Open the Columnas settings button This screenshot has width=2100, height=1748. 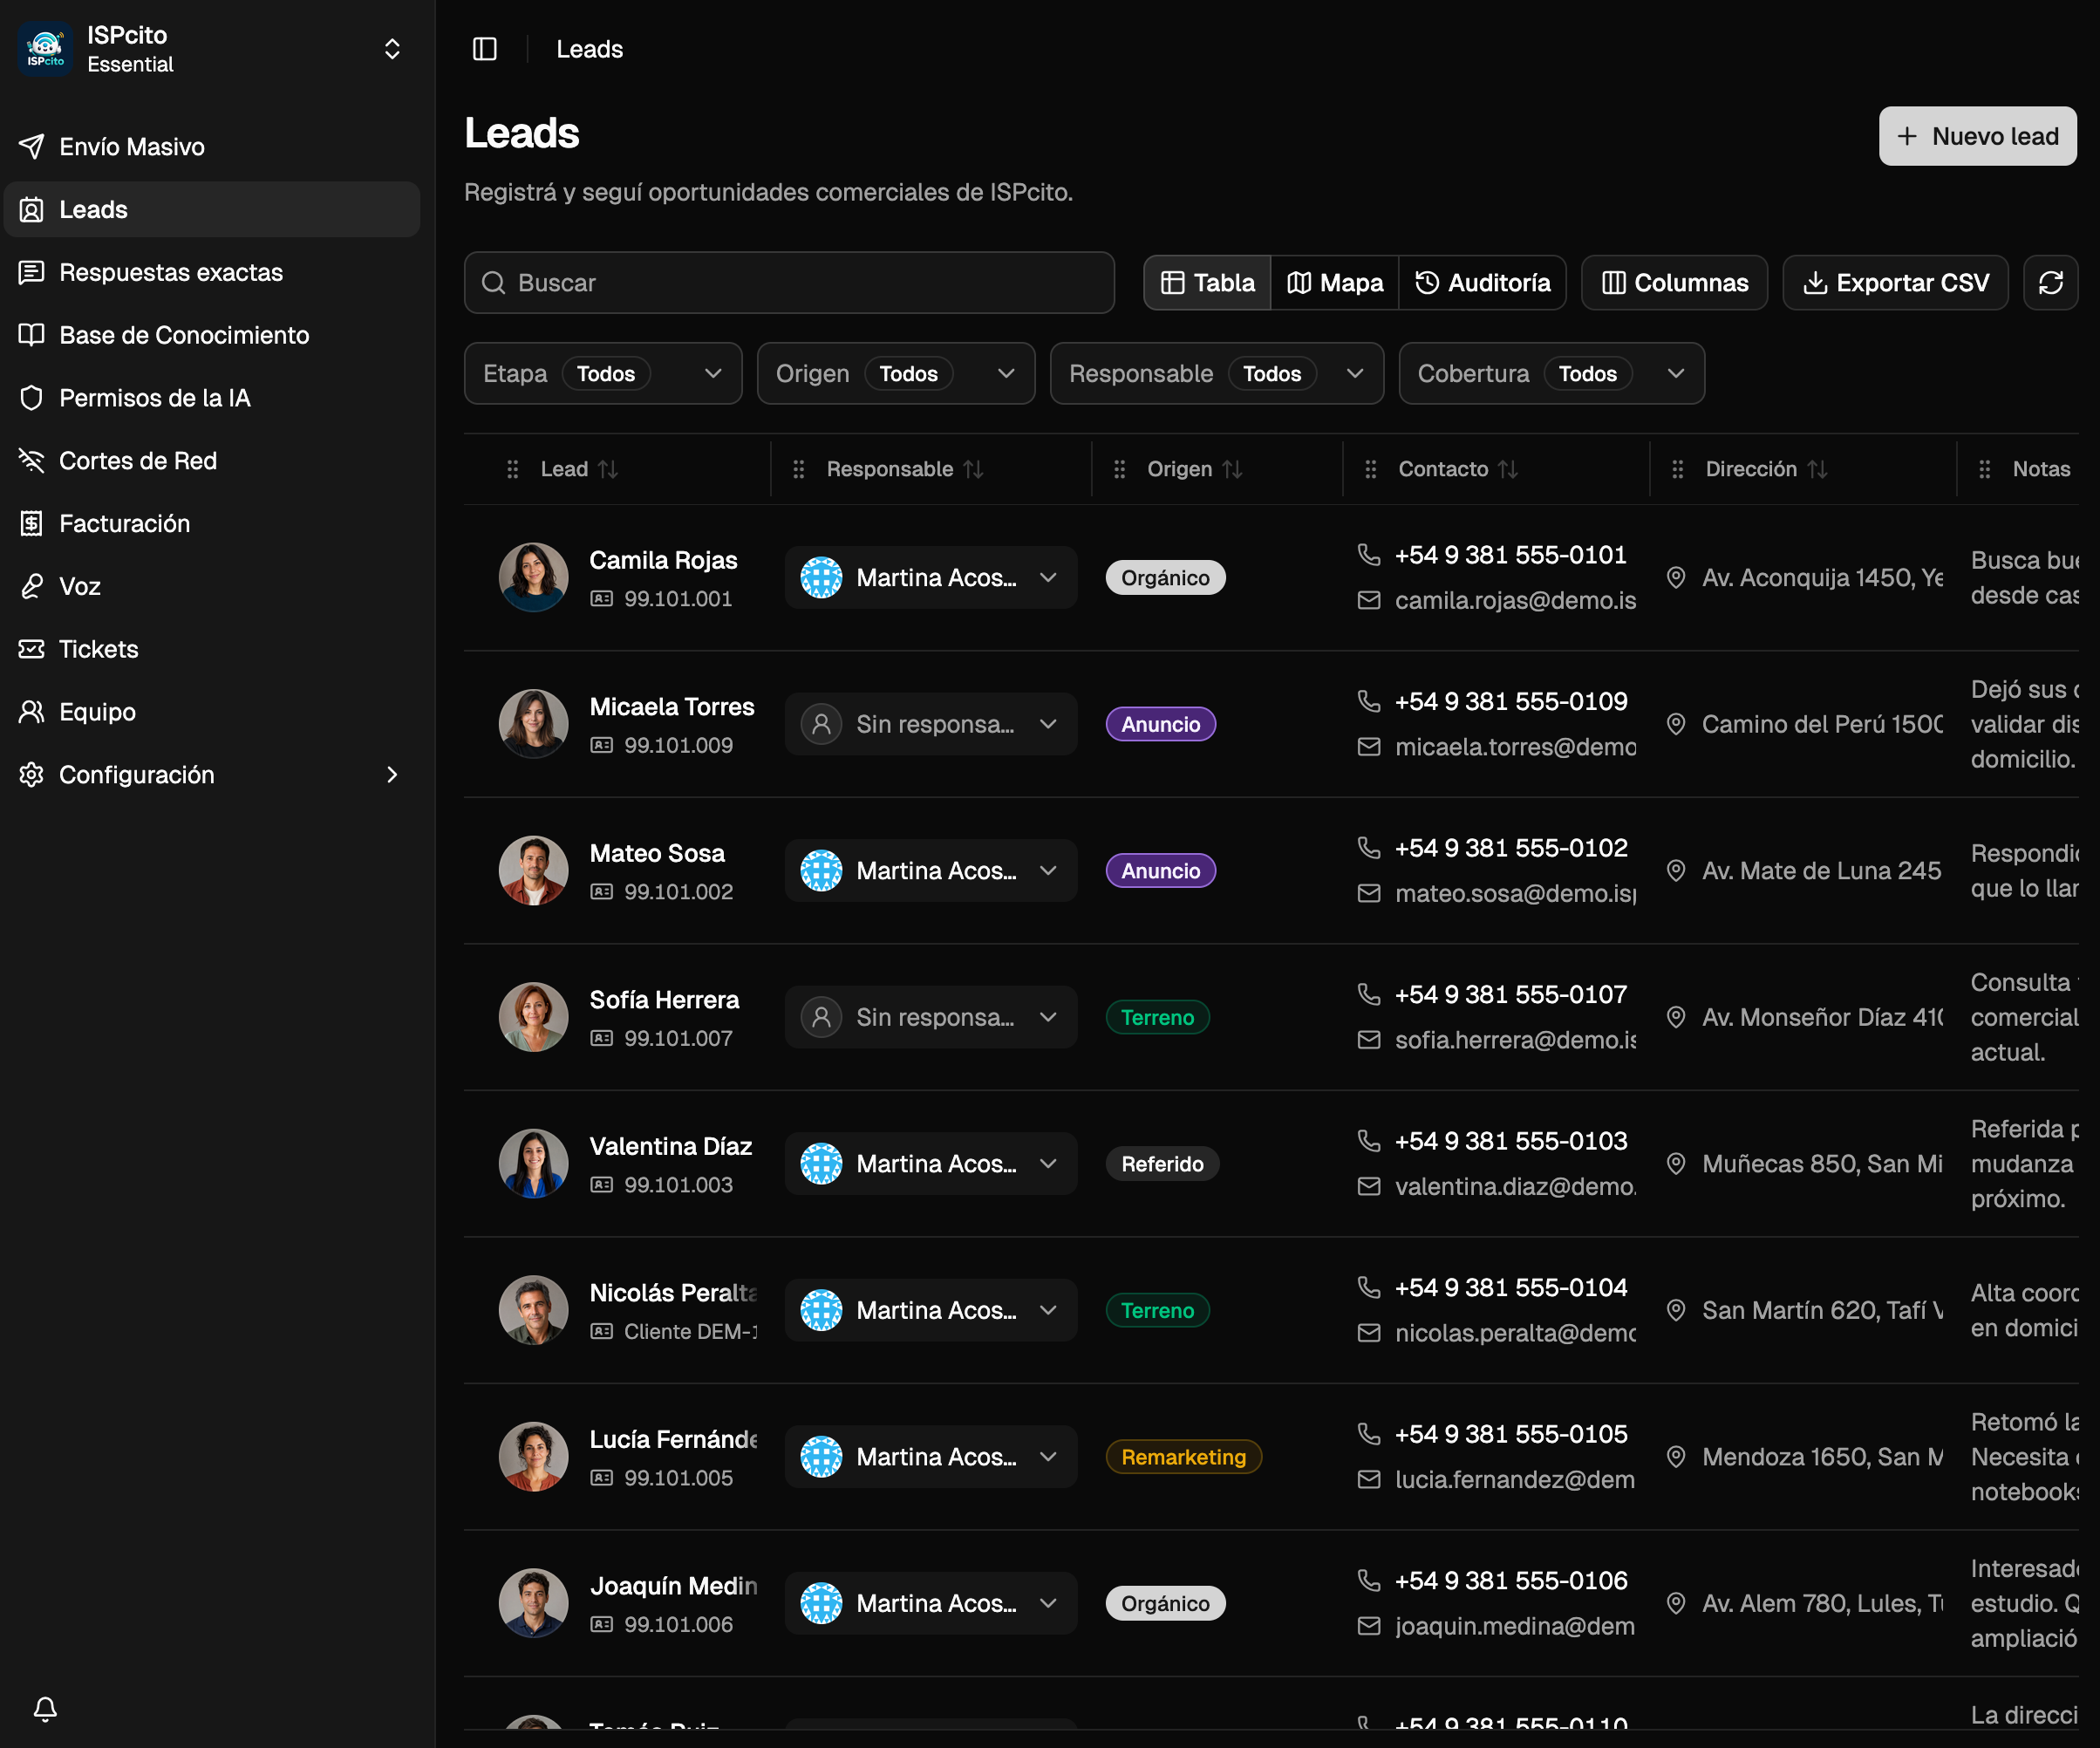pos(1674,283)
